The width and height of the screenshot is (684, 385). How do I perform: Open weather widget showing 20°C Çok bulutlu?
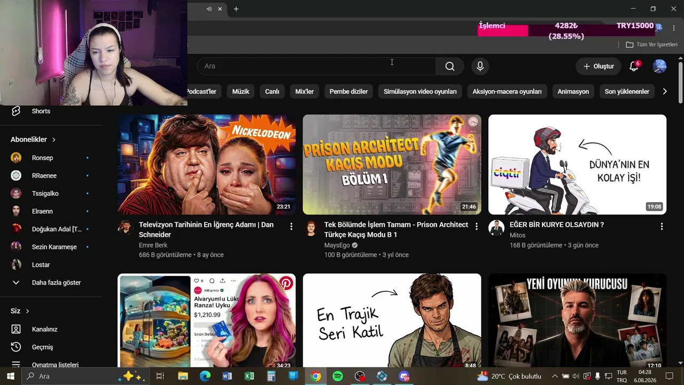[x=509, y=376]
